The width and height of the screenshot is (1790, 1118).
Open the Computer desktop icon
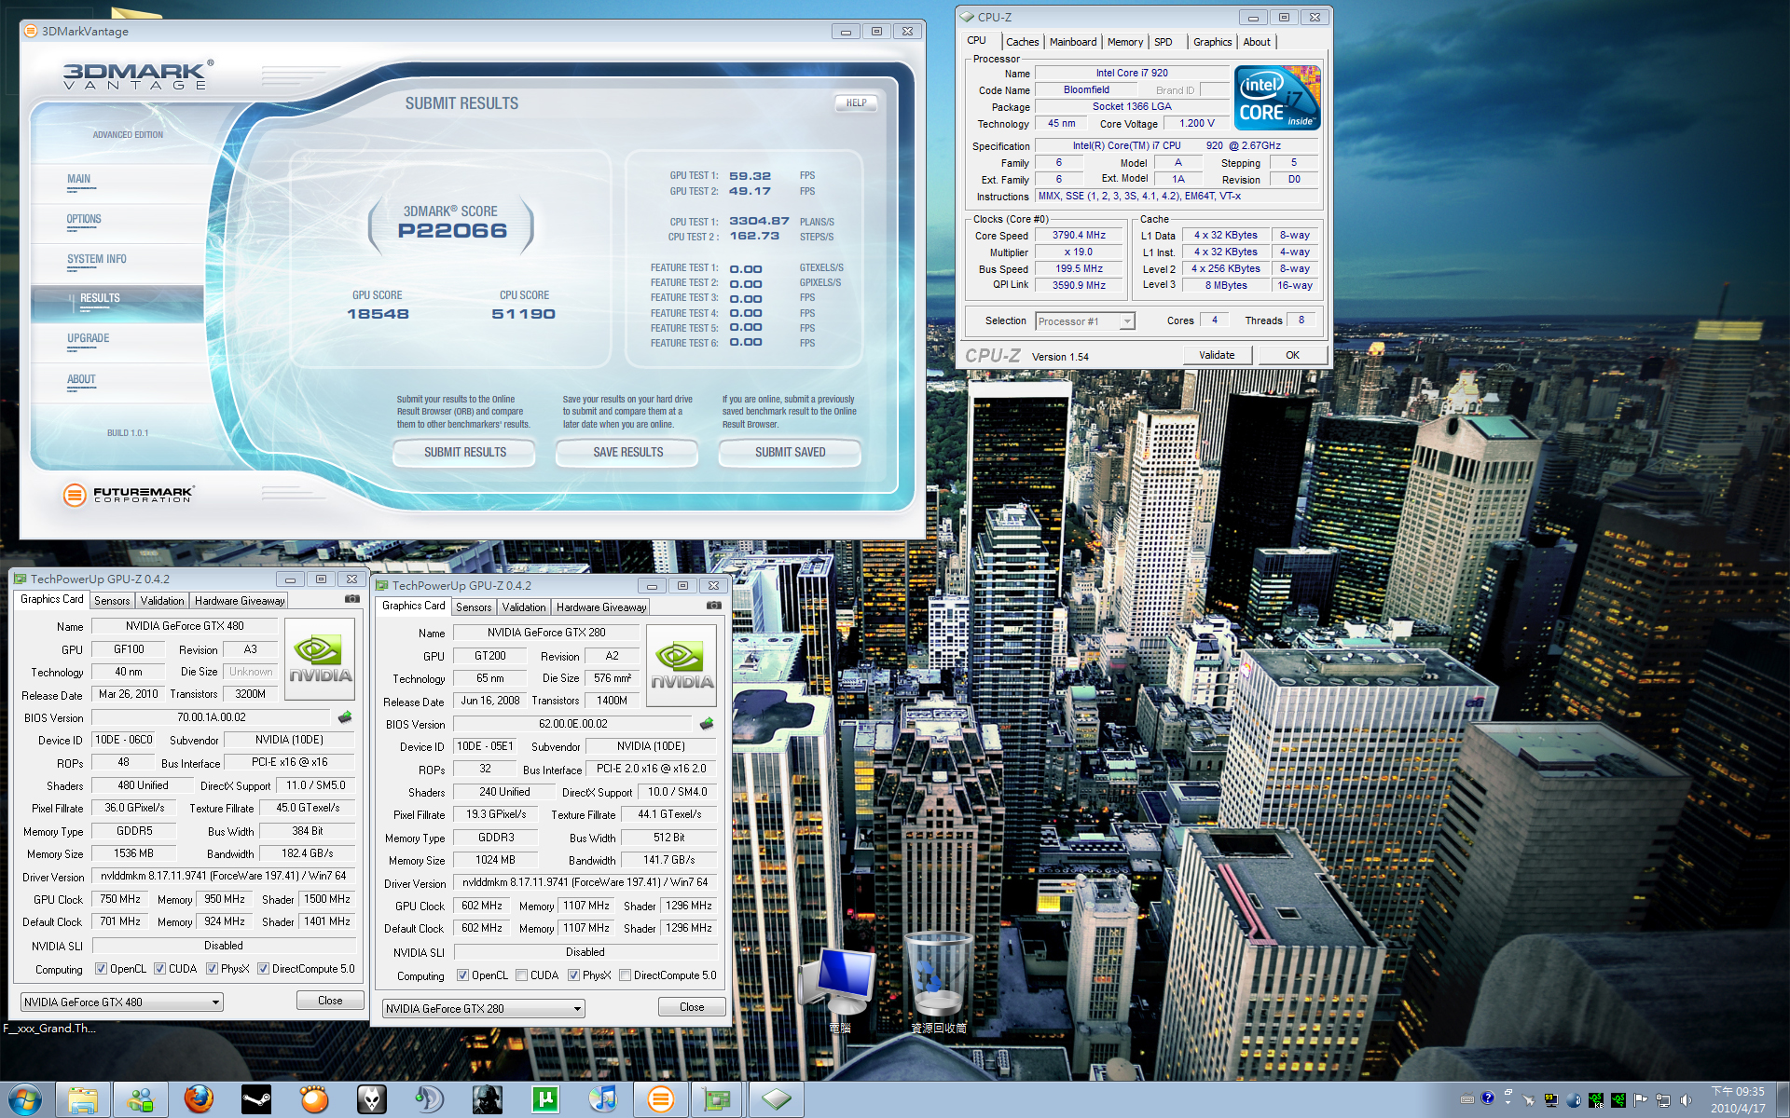pos(841,989)
